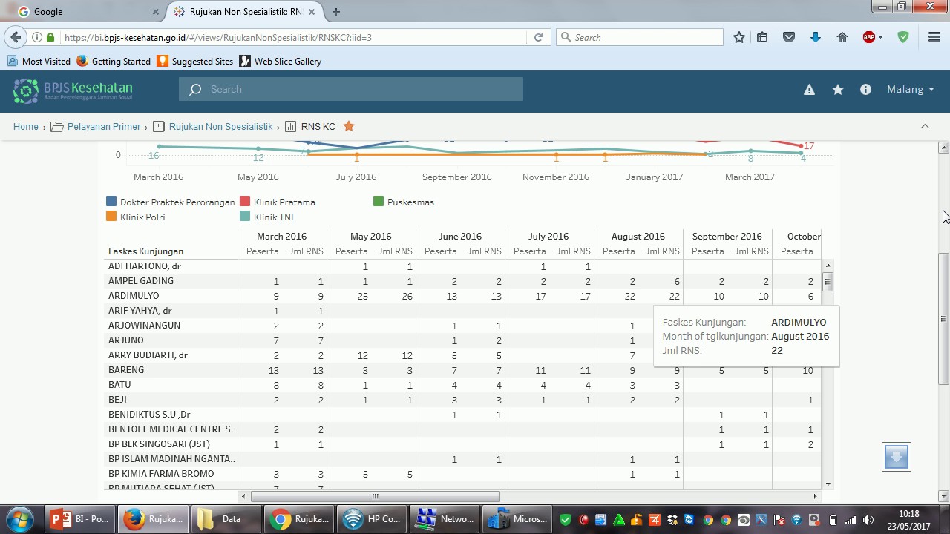
Task: Open the Malang user dropdown menu
Action: point(910,90)
